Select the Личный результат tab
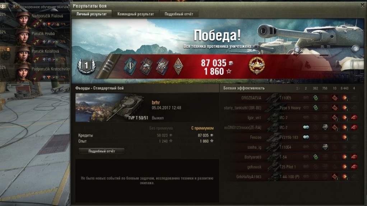The image size is (367, 206). click(92, 14)
